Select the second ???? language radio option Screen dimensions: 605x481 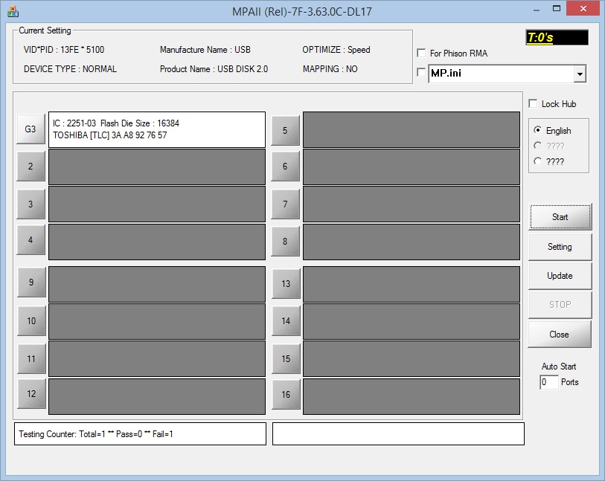537,161
